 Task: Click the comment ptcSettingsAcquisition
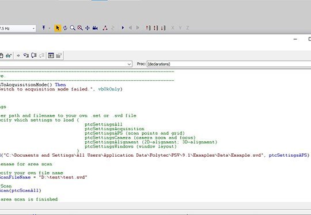(x=115, y=129)
